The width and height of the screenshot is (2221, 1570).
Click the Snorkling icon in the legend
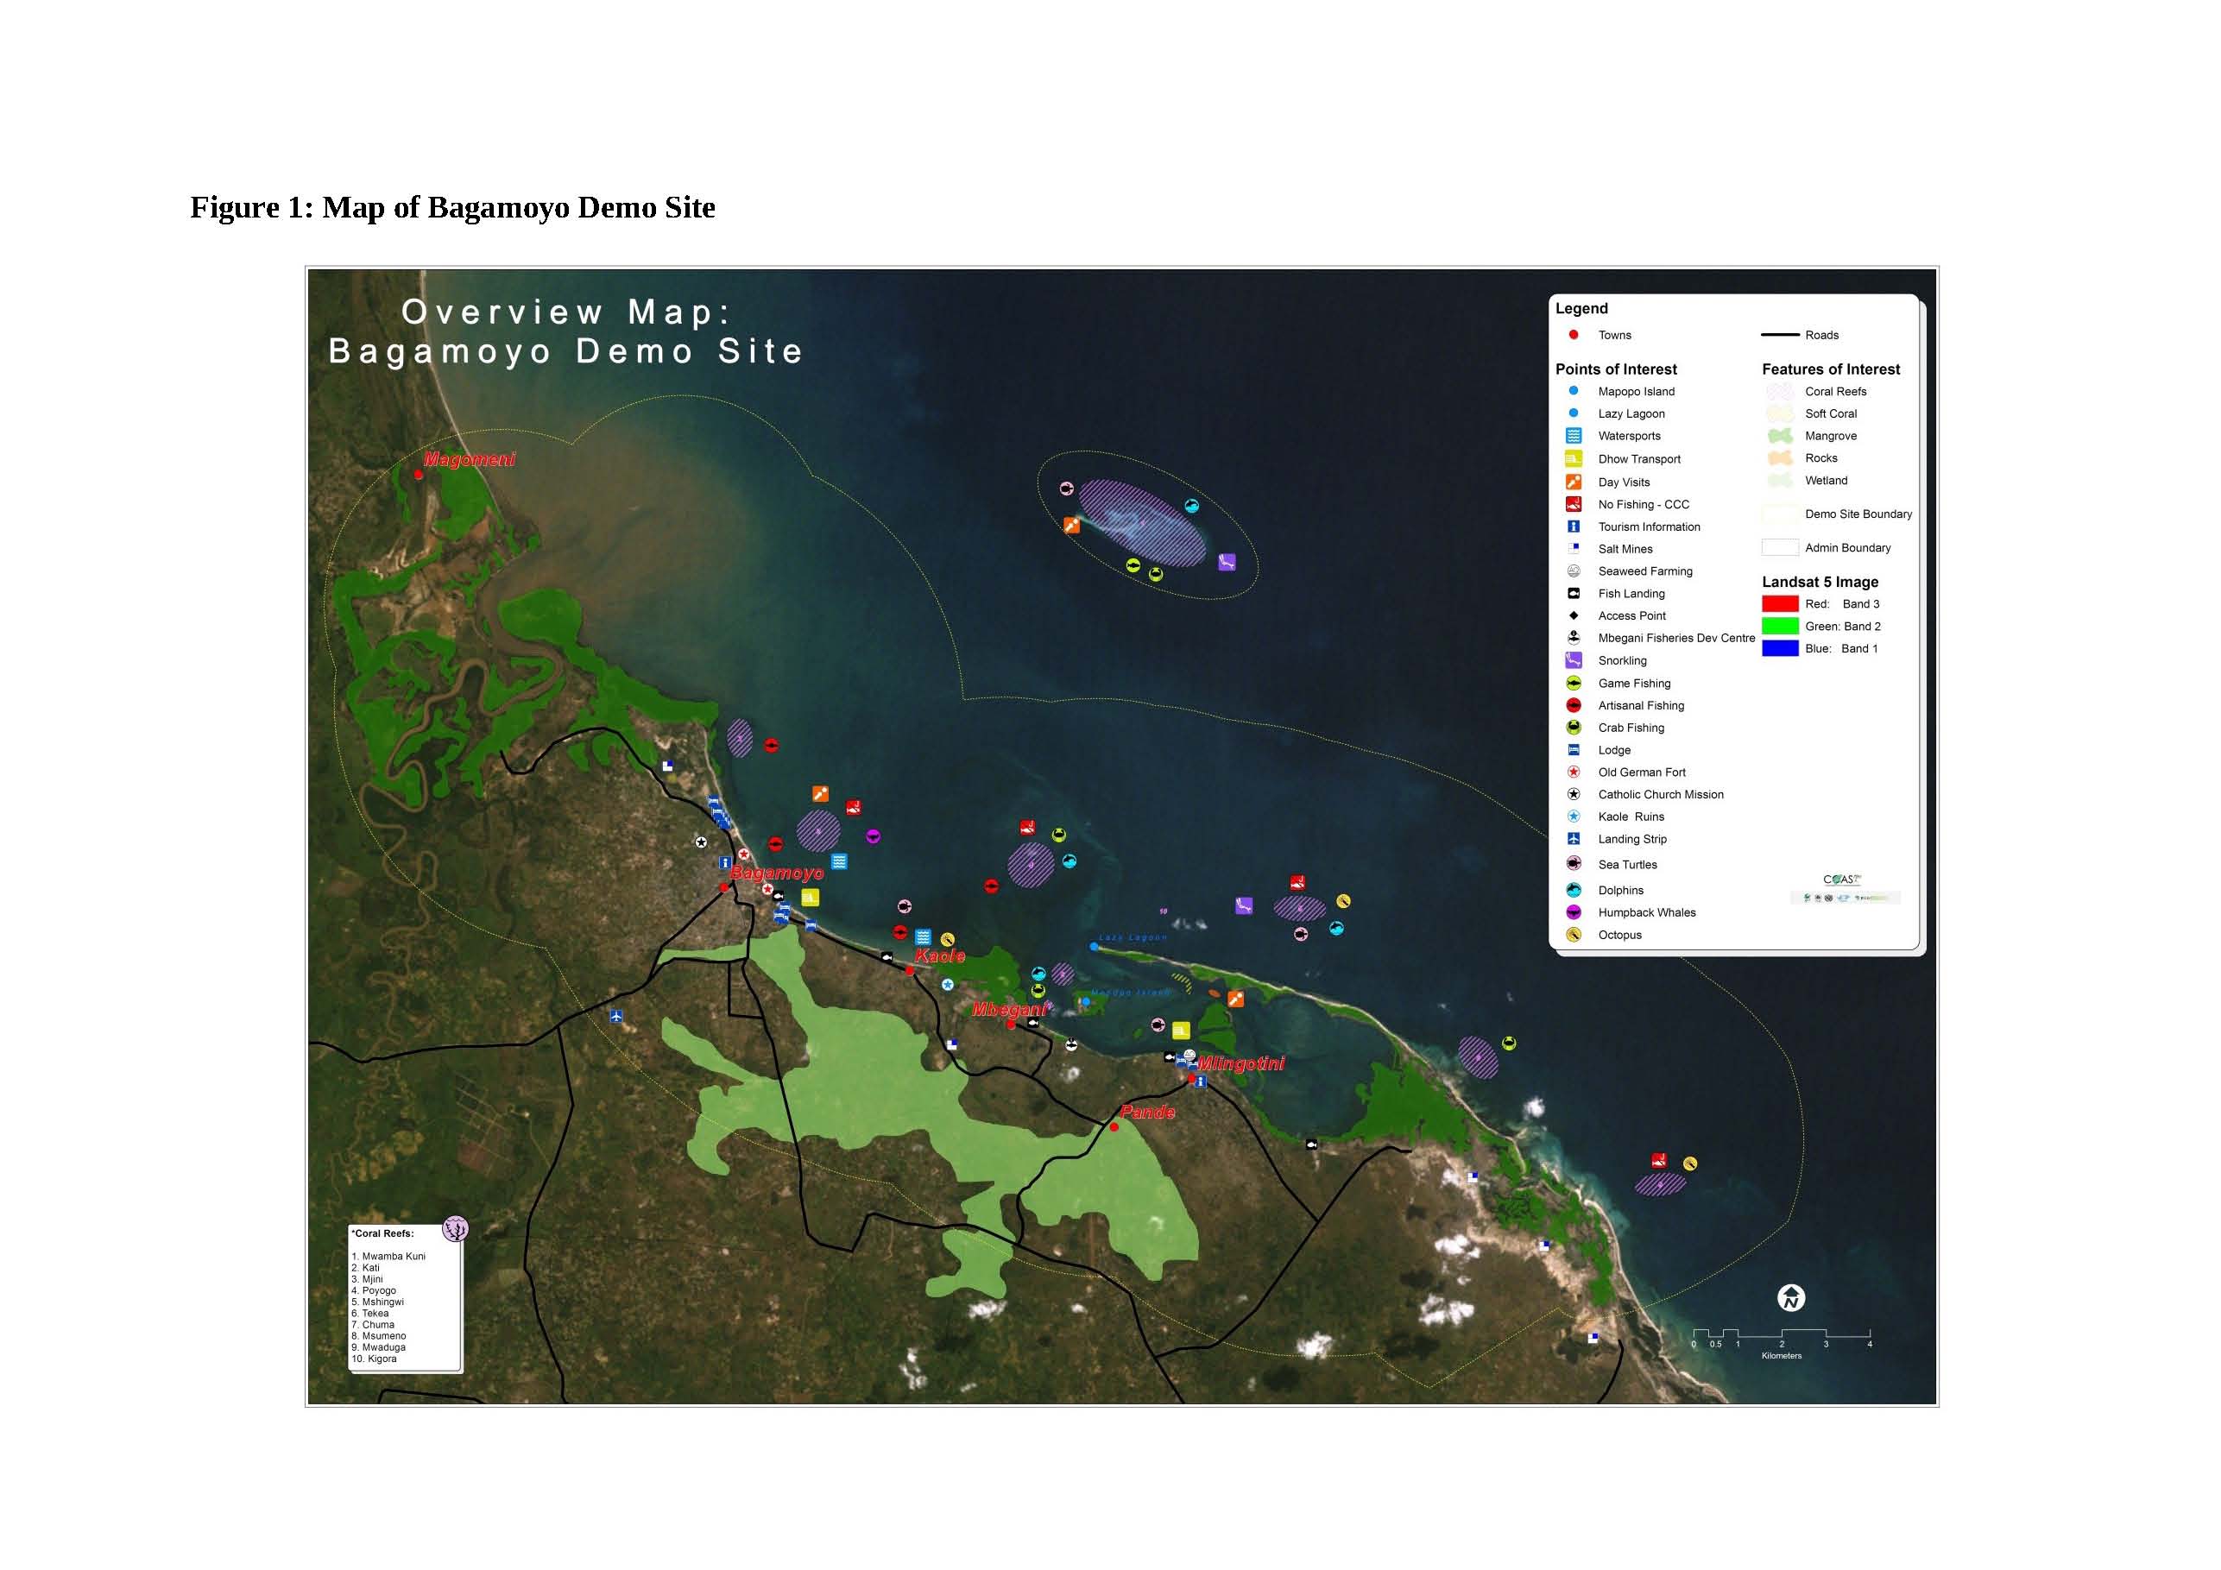pos(1573,660)
